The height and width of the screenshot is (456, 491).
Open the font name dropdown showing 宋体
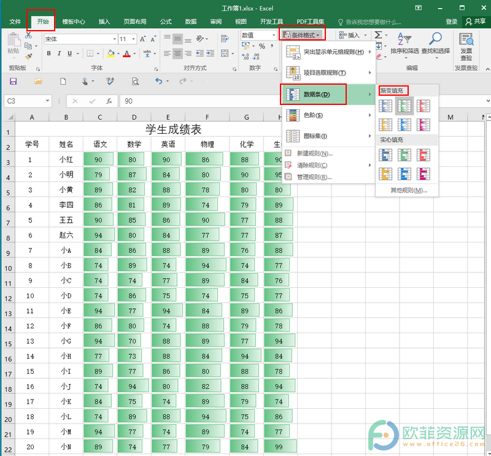click(x=114, y=39)
